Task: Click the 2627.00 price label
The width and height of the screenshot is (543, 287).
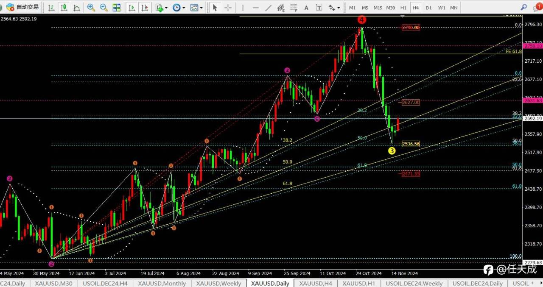Action: click(410, 102)
